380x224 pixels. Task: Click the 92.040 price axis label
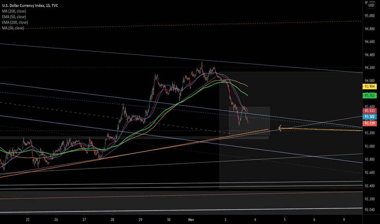[369, 210]
